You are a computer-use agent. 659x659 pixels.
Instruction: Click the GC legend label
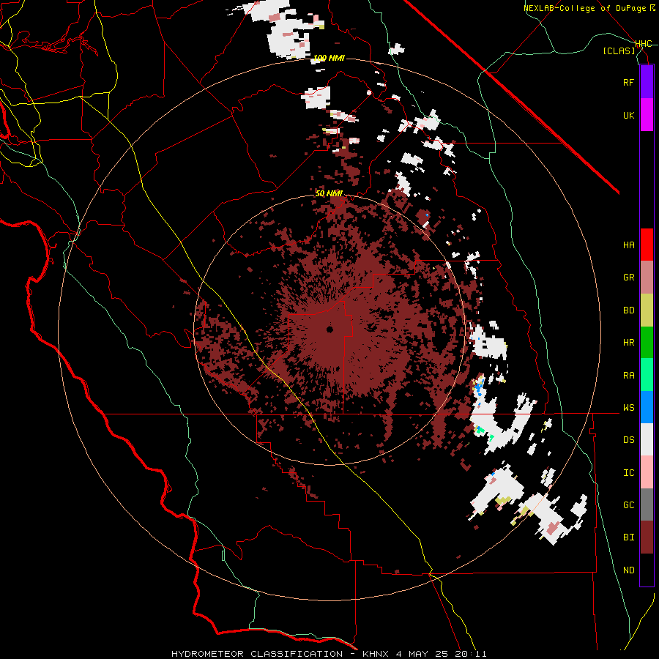628,505
